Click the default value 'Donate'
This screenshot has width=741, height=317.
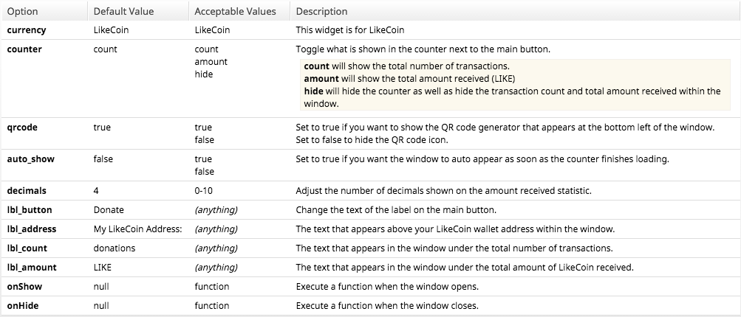[109, 210]
